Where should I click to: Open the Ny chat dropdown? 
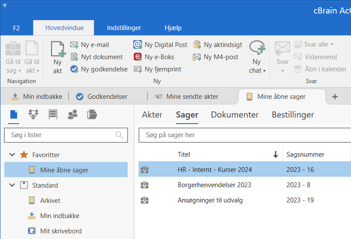[x=257, y=71]
